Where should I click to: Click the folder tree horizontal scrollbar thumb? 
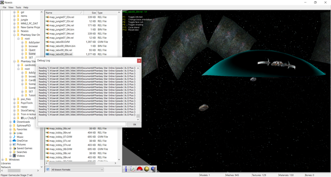pyautogui.click(x=14, y=170)
